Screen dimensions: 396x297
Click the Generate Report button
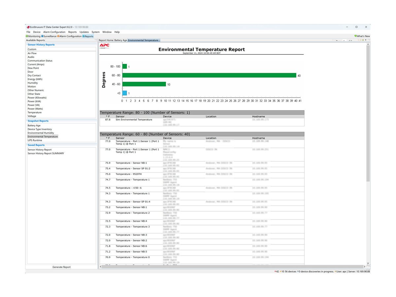(x=61, y=267)
